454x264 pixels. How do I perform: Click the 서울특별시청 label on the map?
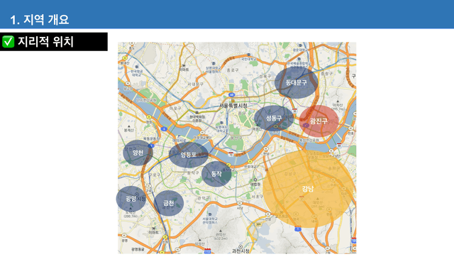[x=233, y=106]
